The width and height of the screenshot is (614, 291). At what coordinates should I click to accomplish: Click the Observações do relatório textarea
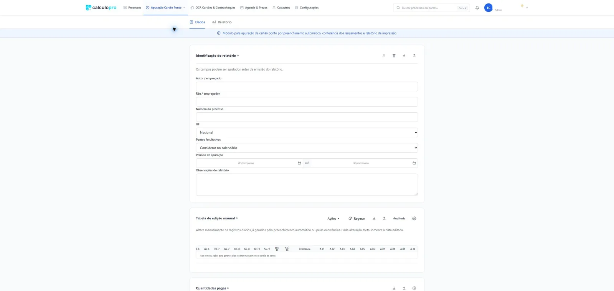click(x=307, y=184)
